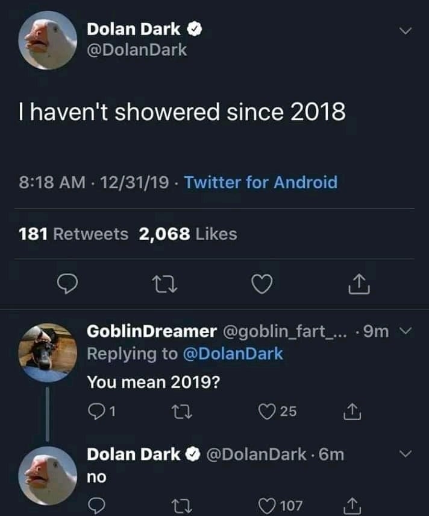Open GoblinDreamer's avatar image
429x516 pixels.
coord(48,352)
